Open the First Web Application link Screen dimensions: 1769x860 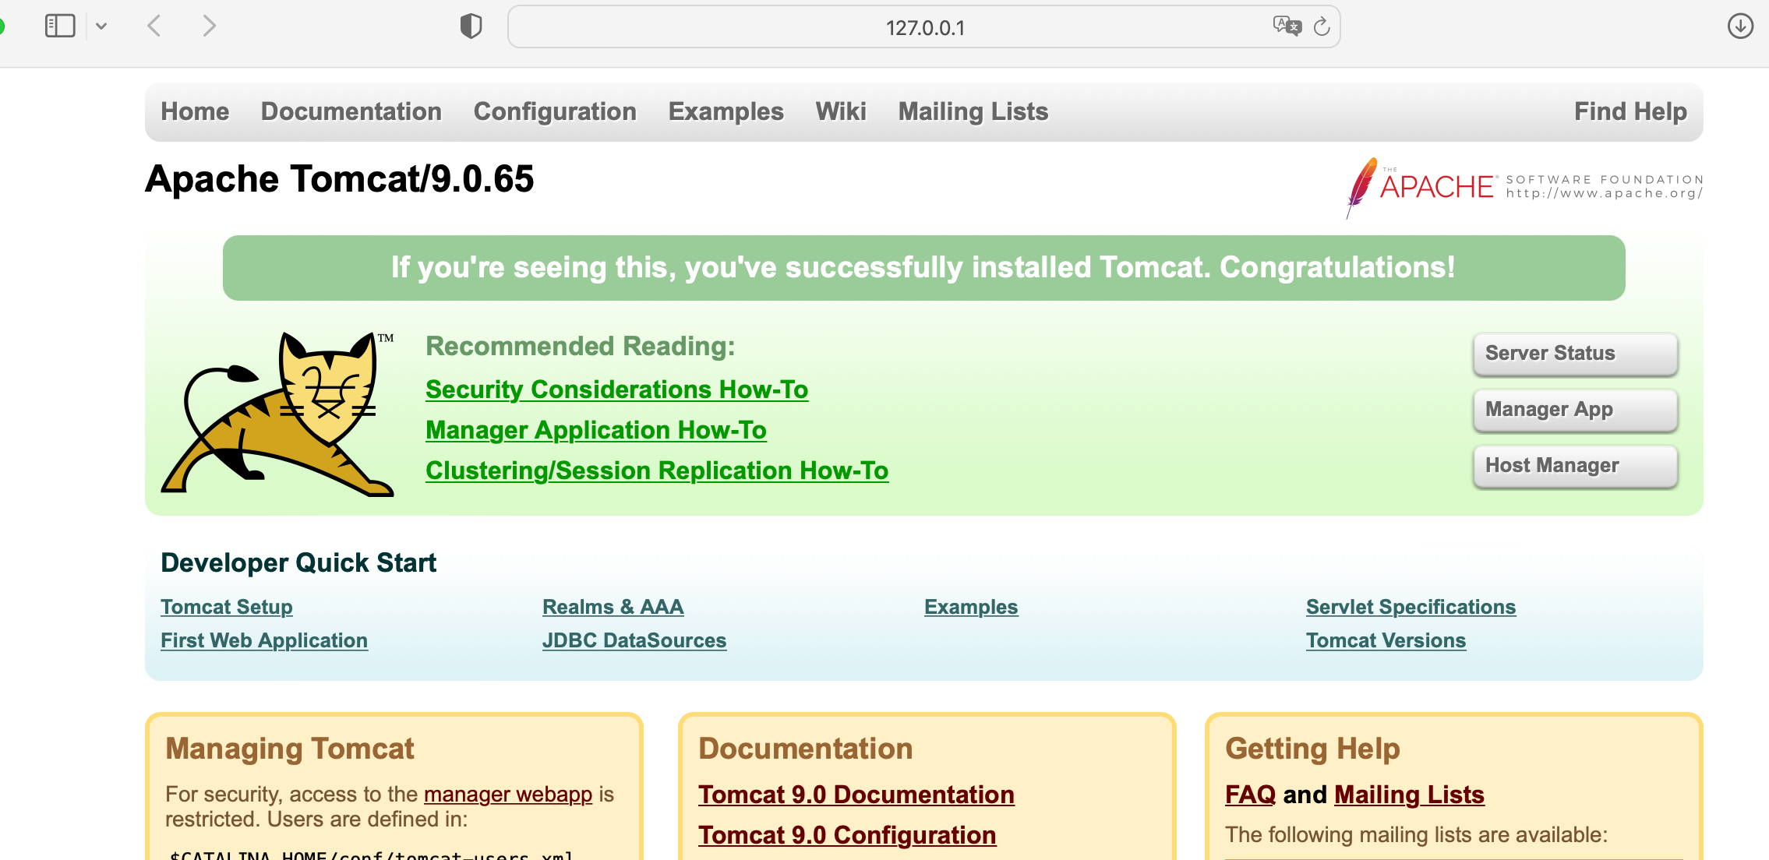point(264,640)
